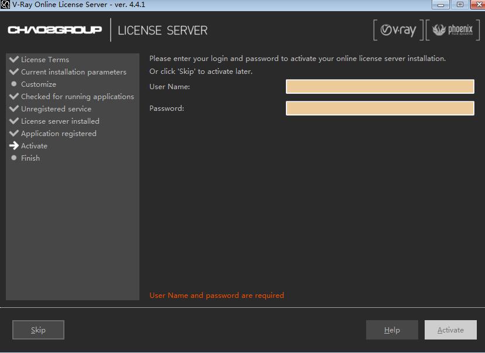Select the Unregistered service step
The height and width of the screenshot is (353, 485).
click(x=56, y=108)
